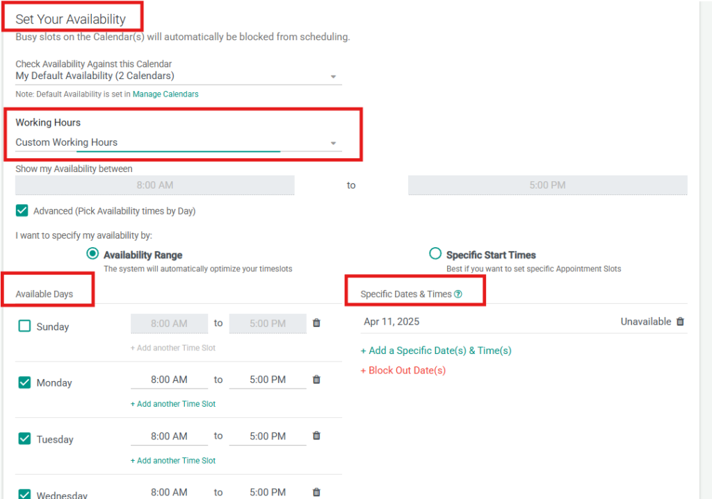Click the Block Out Date(s) link
712x499 pixels.
pyautogui.click(x=403, y=371)
